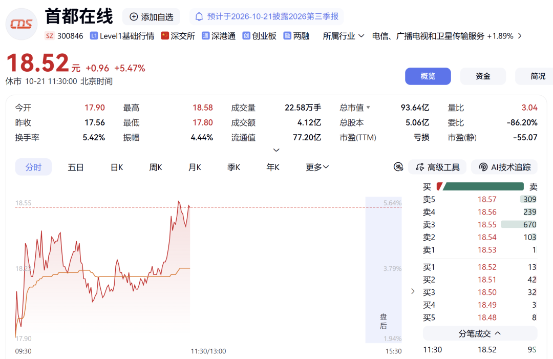Click the Level1基础行情 badge icon
553x359 pixels.
click(x=94, y=36)
